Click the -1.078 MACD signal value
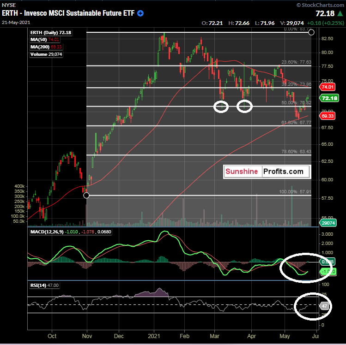Viewport: 346px width, 345px height. (x=88, y=232)
